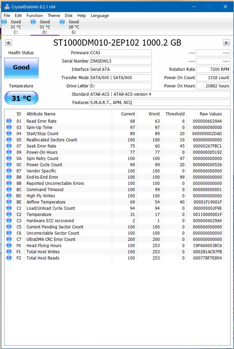The image size is (234, 349).
Task: Click the ID column header
Action: click(x=19, y=114)
